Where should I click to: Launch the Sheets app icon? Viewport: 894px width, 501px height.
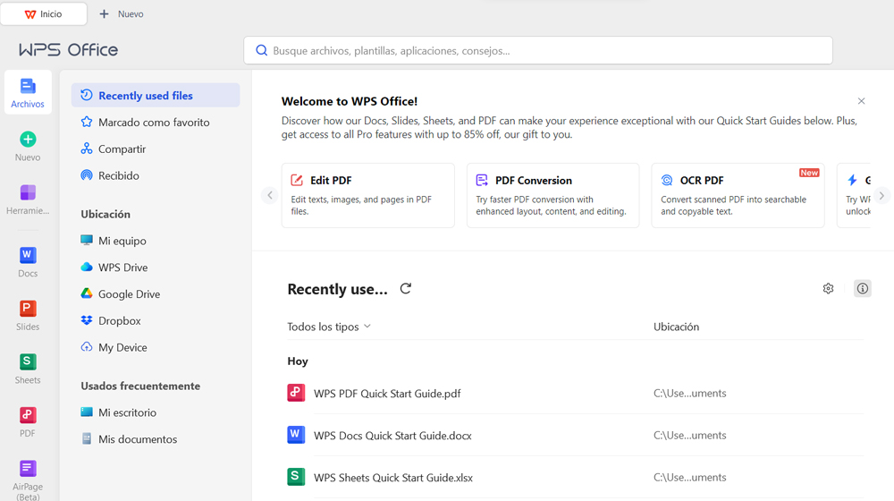28,361
